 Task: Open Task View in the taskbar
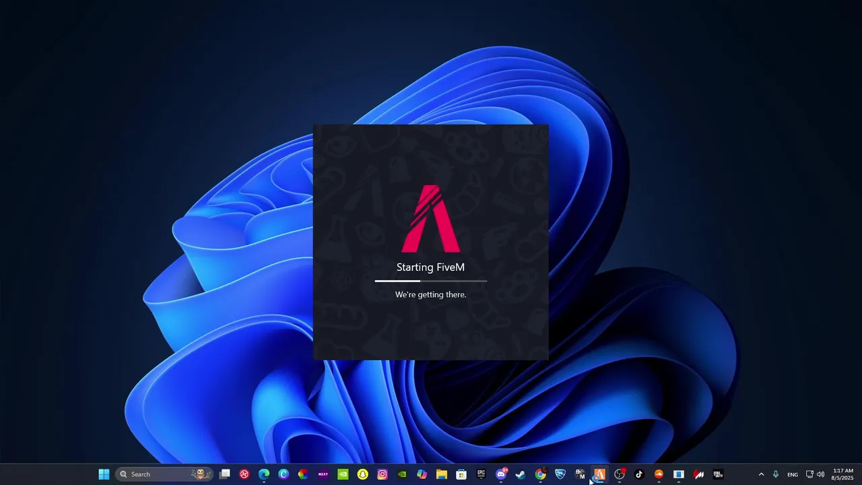coord(225,474)
